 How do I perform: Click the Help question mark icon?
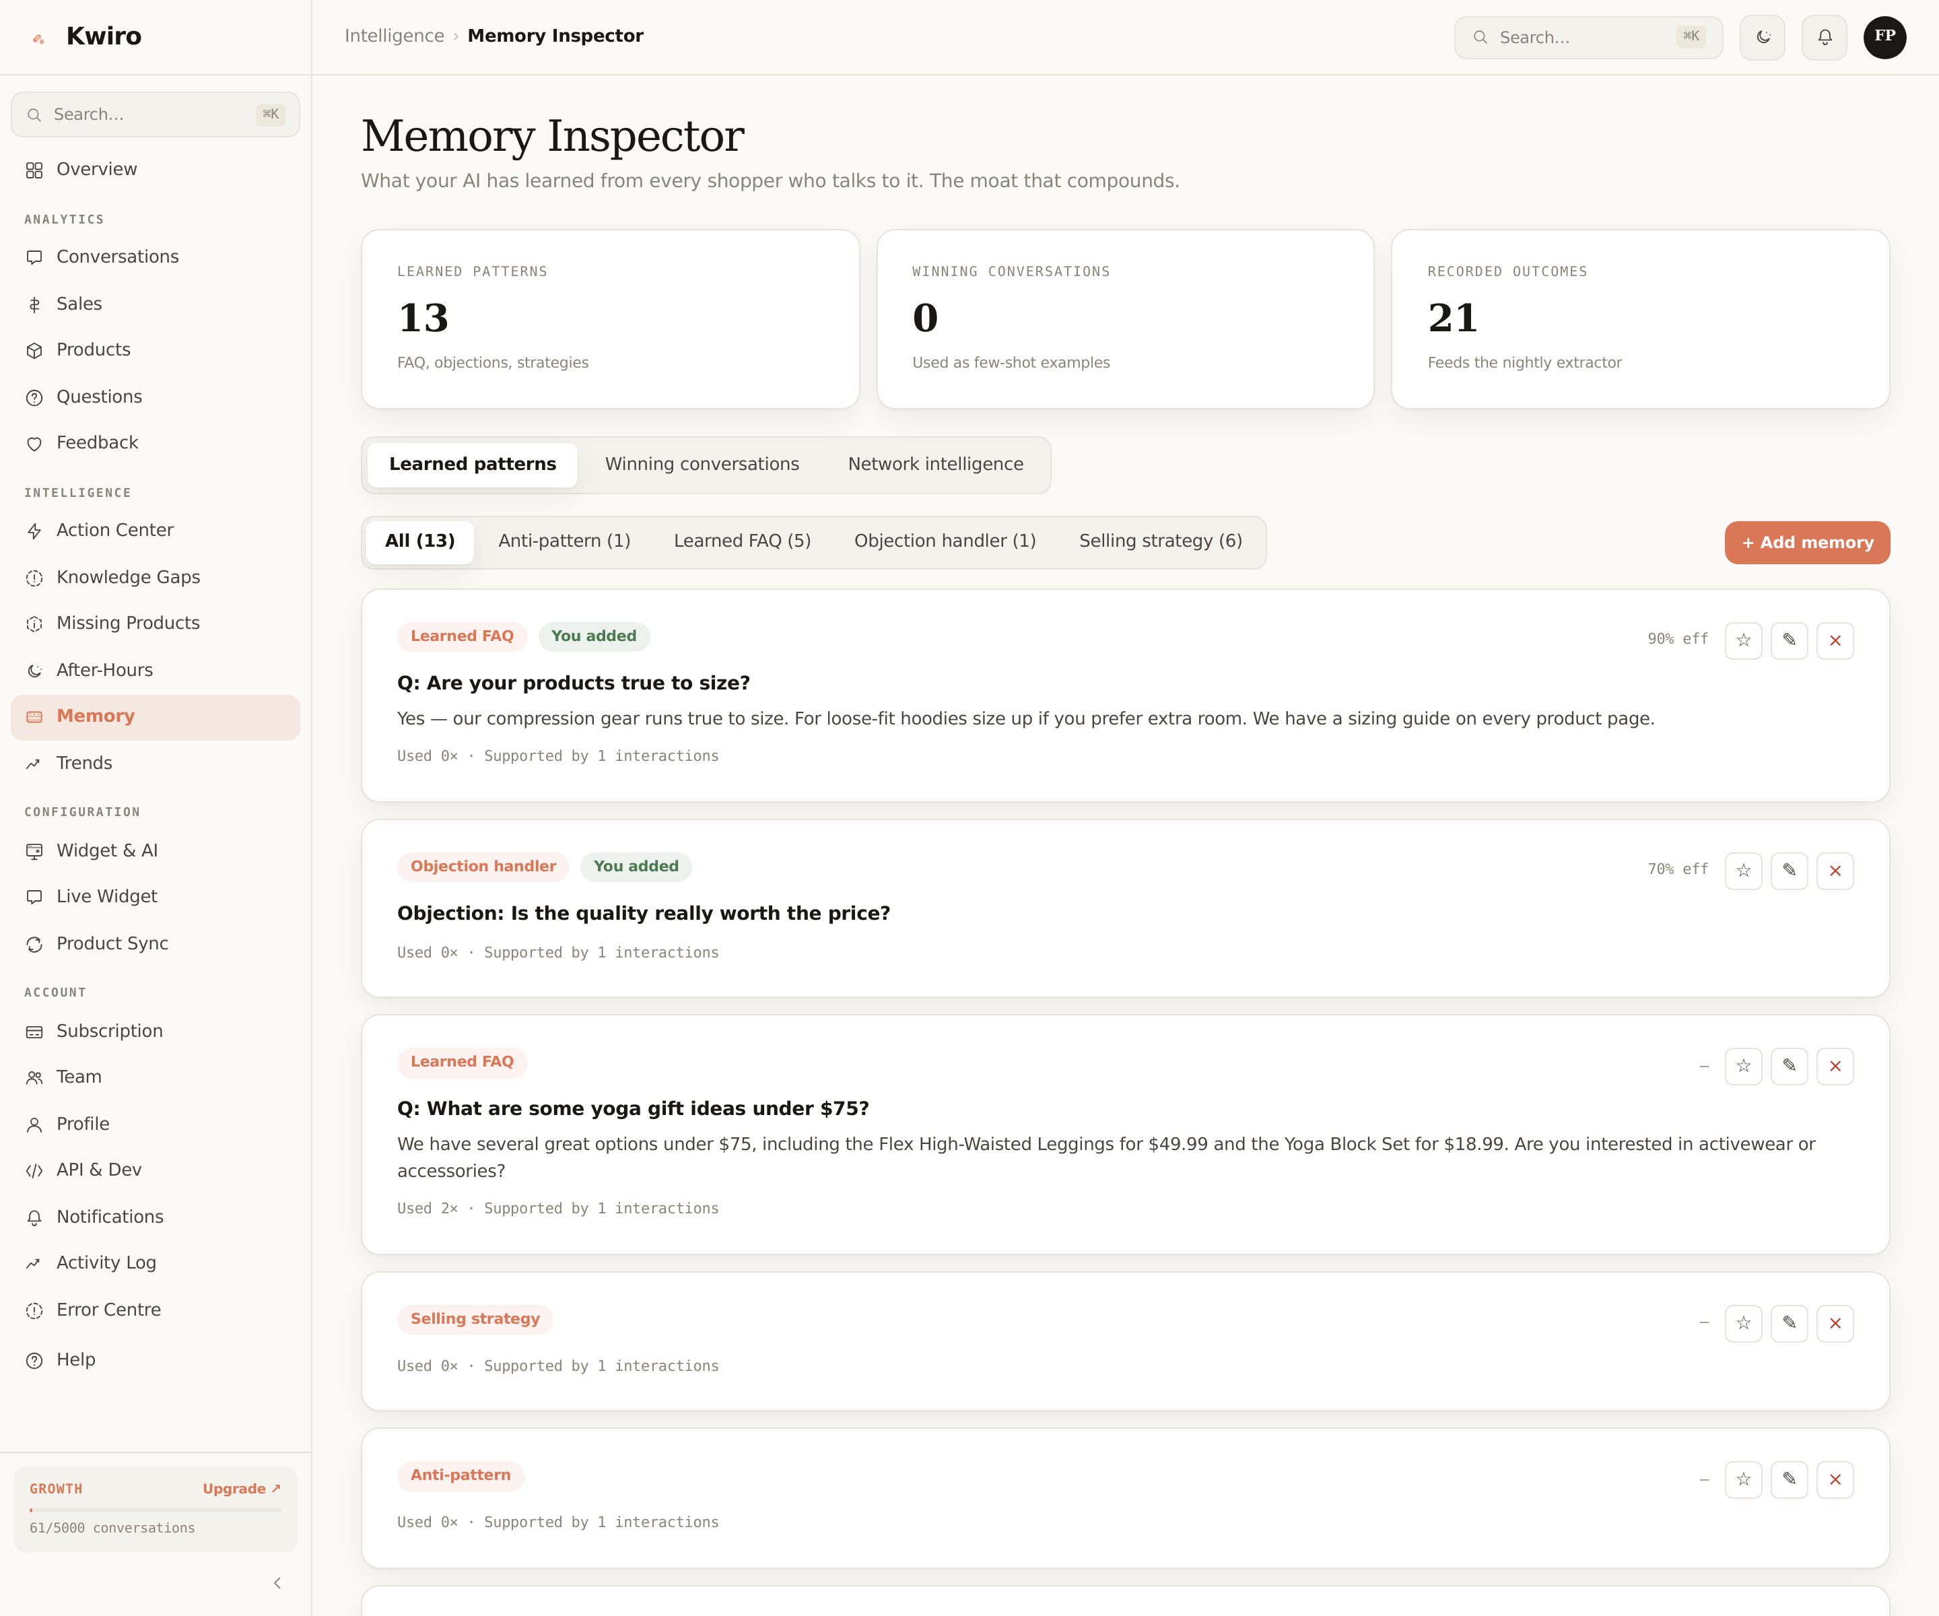tap(34, 1360)
